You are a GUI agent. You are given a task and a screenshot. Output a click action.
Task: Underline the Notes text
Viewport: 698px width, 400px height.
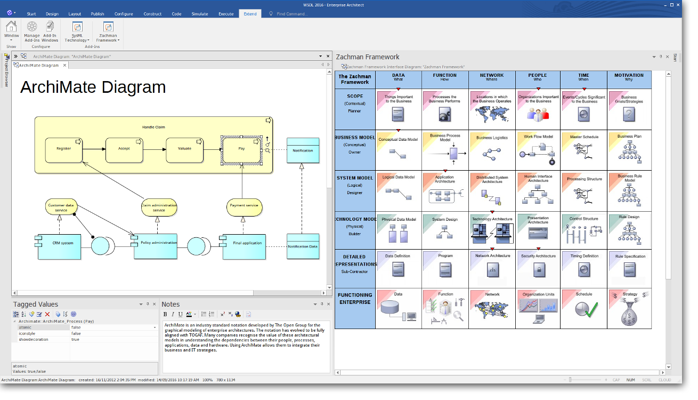[x=181, y=315]
